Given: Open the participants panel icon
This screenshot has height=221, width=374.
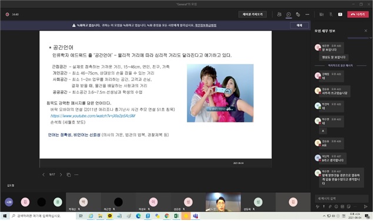Looking at the screenshot, I should point(279,15).
